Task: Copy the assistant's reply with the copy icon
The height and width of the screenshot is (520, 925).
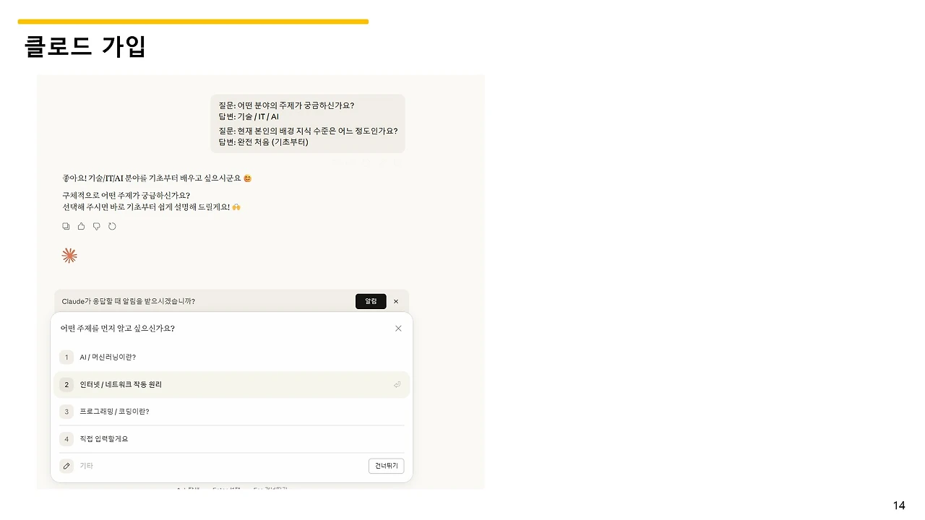Action: (x=66, y=226)
